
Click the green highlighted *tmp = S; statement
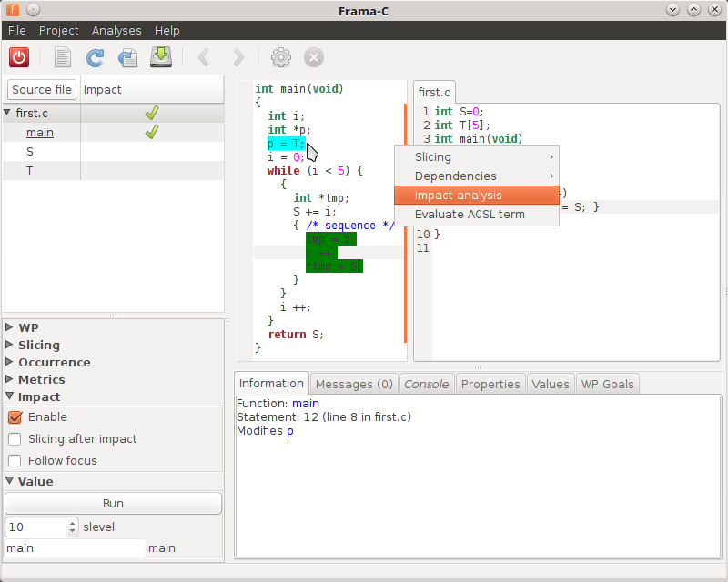334,266
